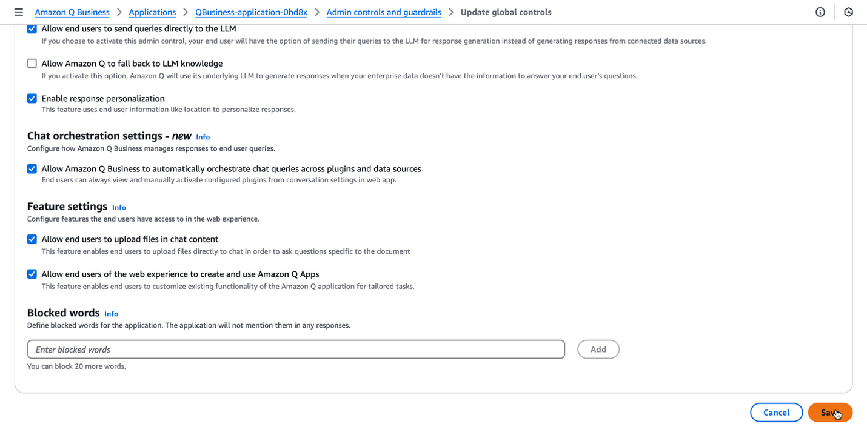
Task: Uncheck create and use Amazon Q Apps checkbox
Action: 32,274
